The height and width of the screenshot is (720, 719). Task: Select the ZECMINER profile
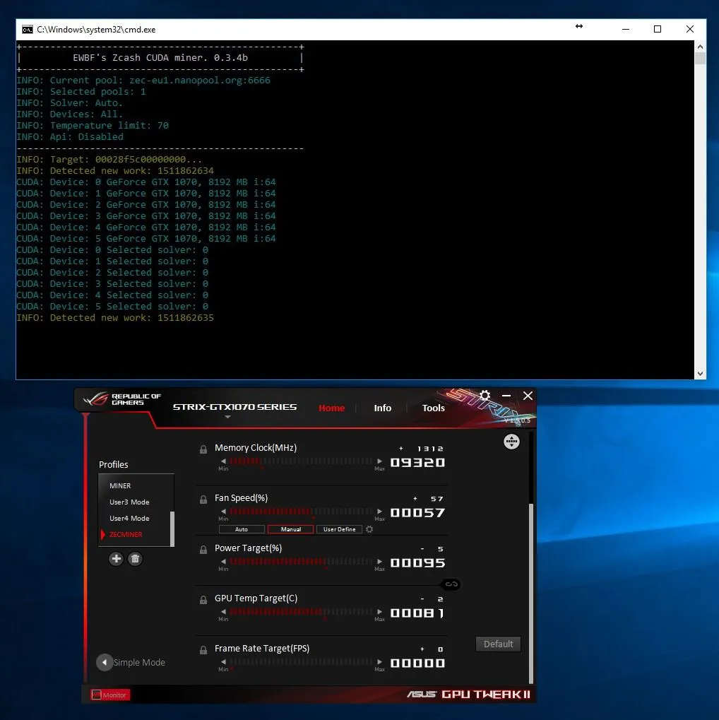point(126,534)
